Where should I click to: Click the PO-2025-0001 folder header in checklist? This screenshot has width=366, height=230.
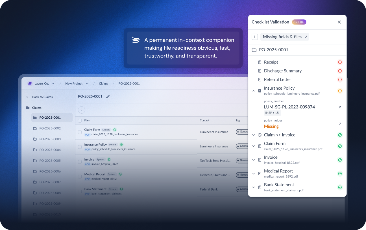[x=297, y=50]
